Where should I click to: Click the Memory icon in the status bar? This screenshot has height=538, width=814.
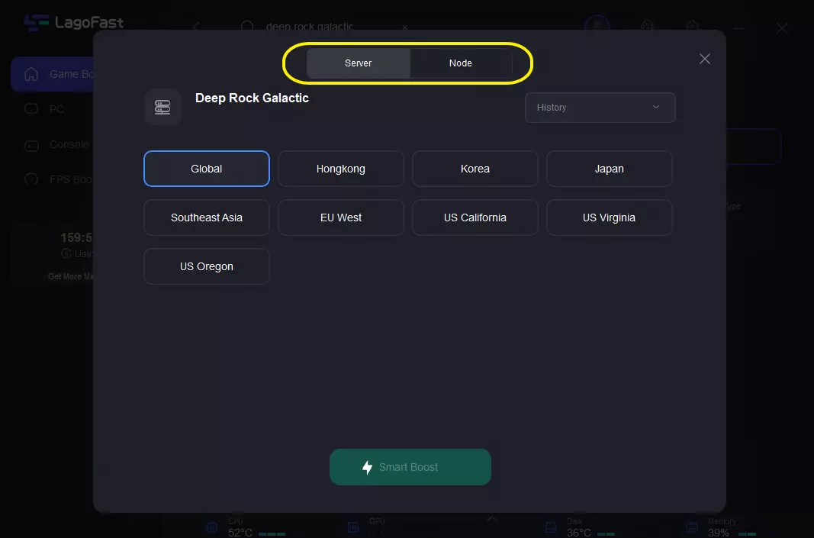click(692, 527)
